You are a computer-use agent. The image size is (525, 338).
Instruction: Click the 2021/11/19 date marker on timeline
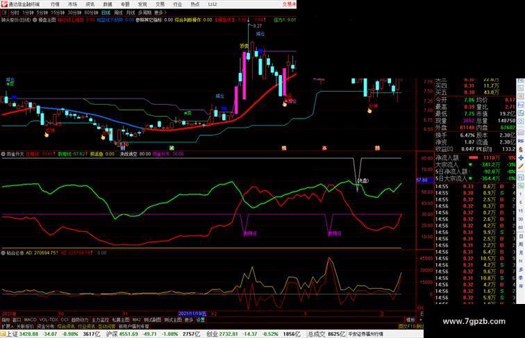192,314
